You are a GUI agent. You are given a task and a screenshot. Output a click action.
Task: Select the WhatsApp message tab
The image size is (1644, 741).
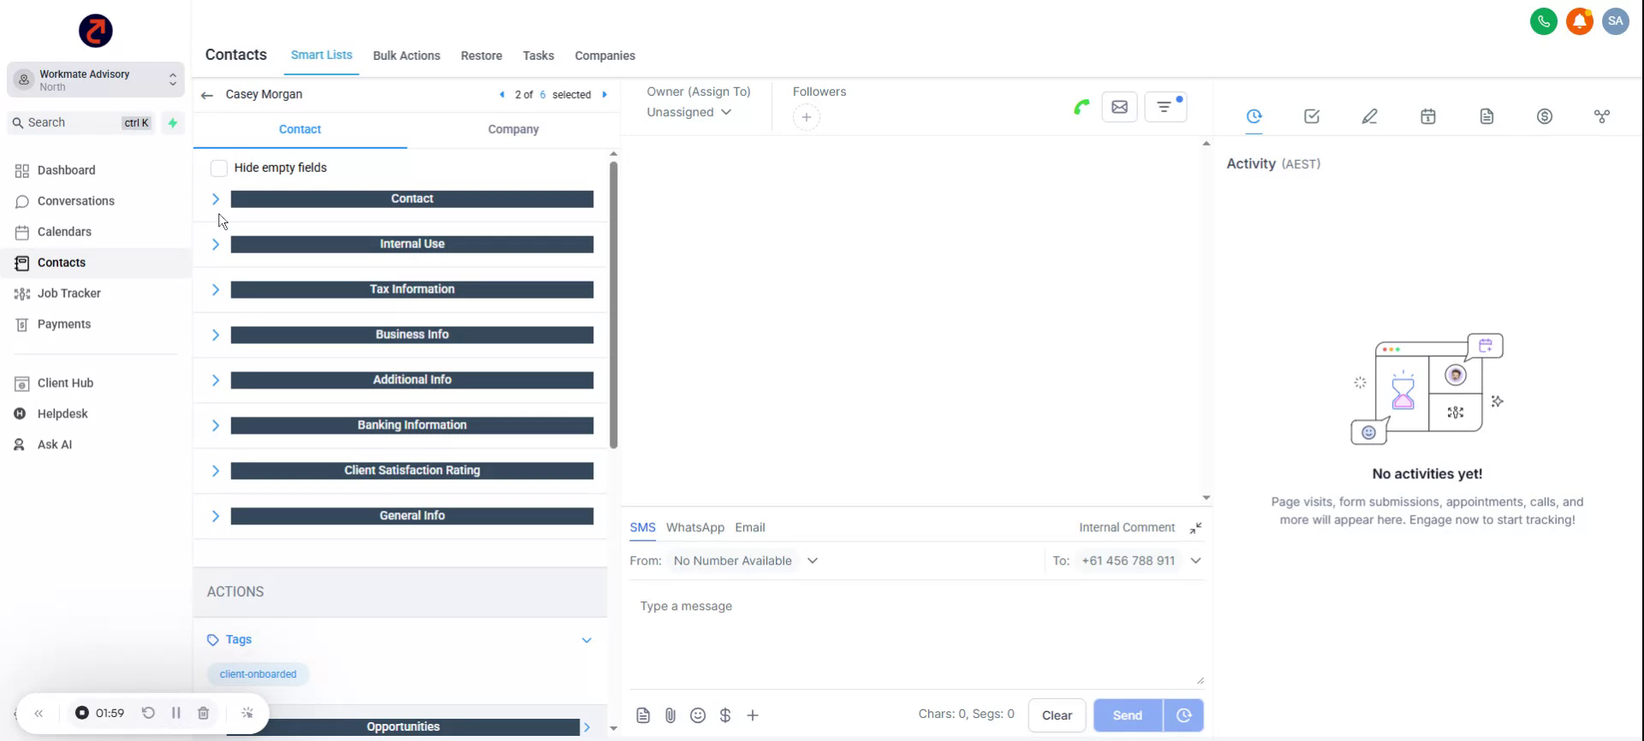pos(695,528)
